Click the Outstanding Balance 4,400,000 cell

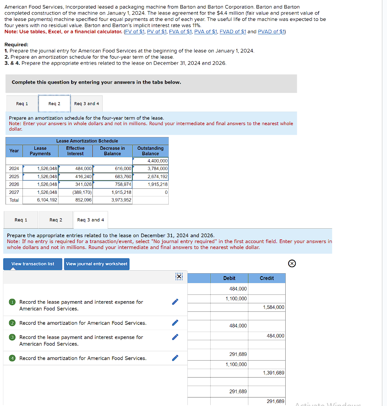point(150,161)
